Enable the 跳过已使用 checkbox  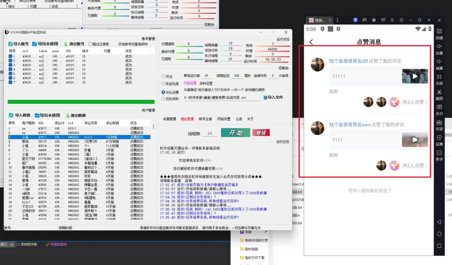pos(90,44)
